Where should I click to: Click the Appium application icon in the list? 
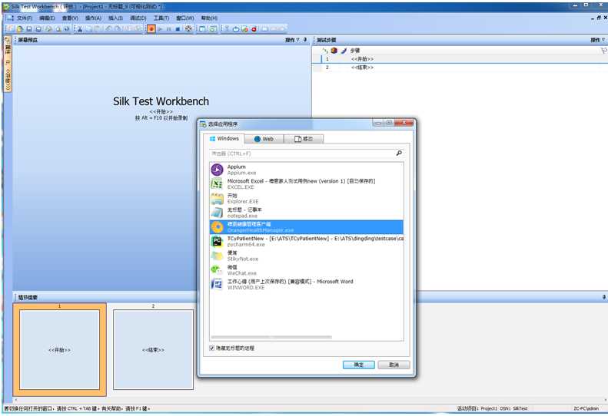coord(217,170)
